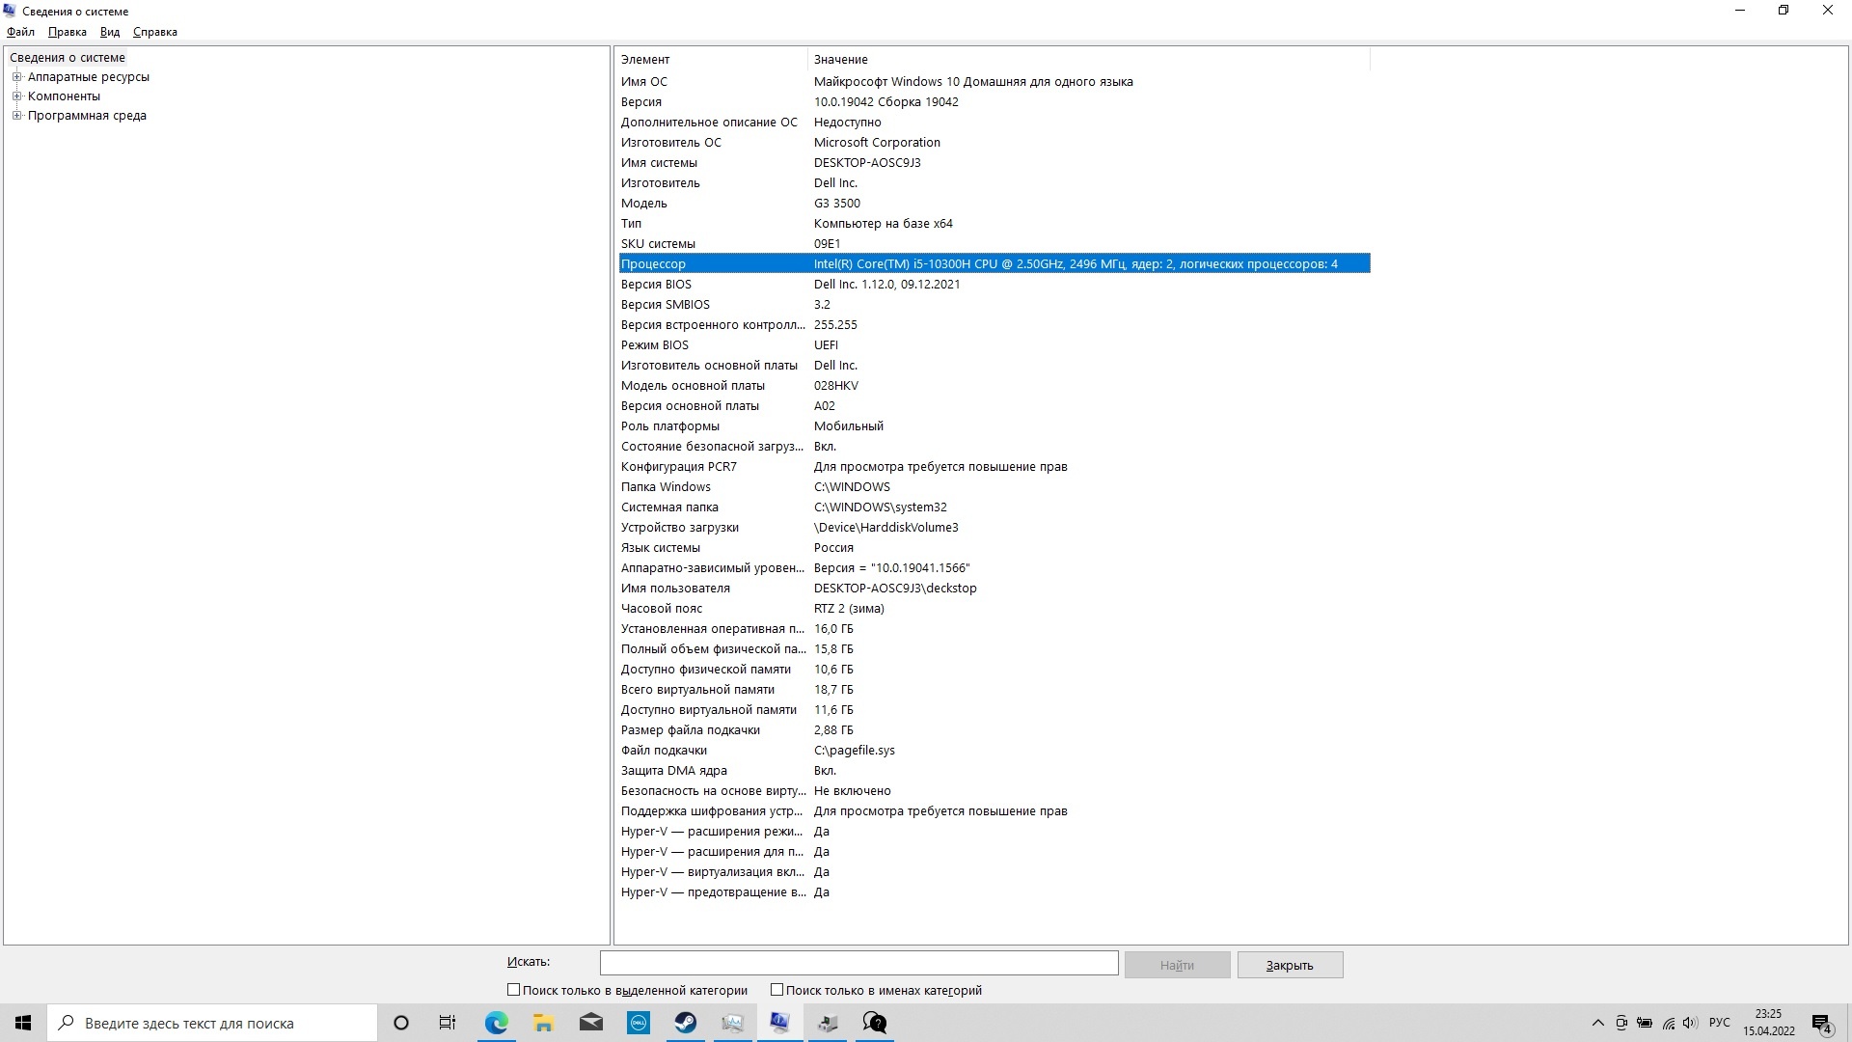This screenshot has width=1852, height=1042.
Task: Select the Аппаратные ресурсы tree label
Action: [89, 77]
